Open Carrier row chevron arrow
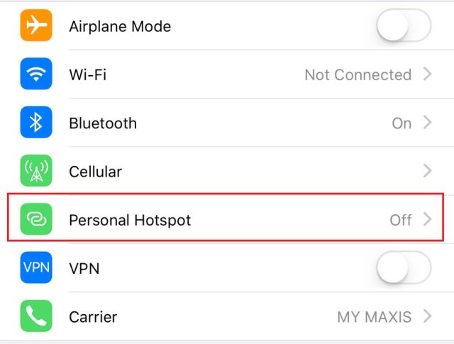 click(x=427, y=316)
